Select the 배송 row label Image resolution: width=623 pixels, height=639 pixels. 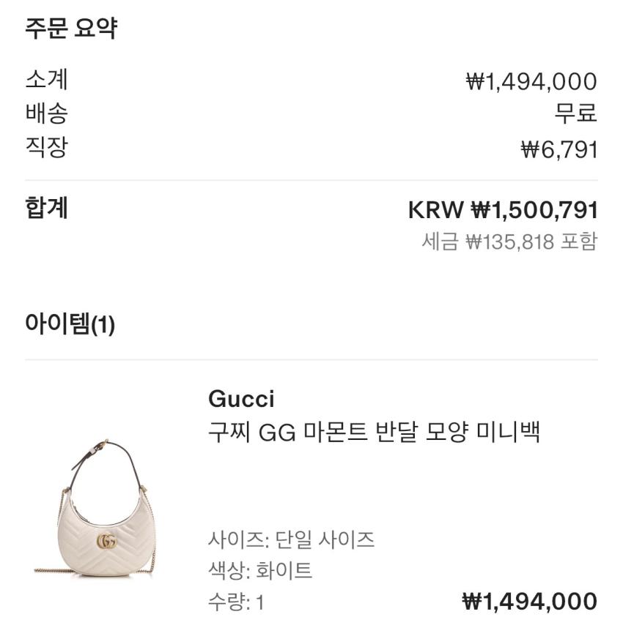coord(46,113)
